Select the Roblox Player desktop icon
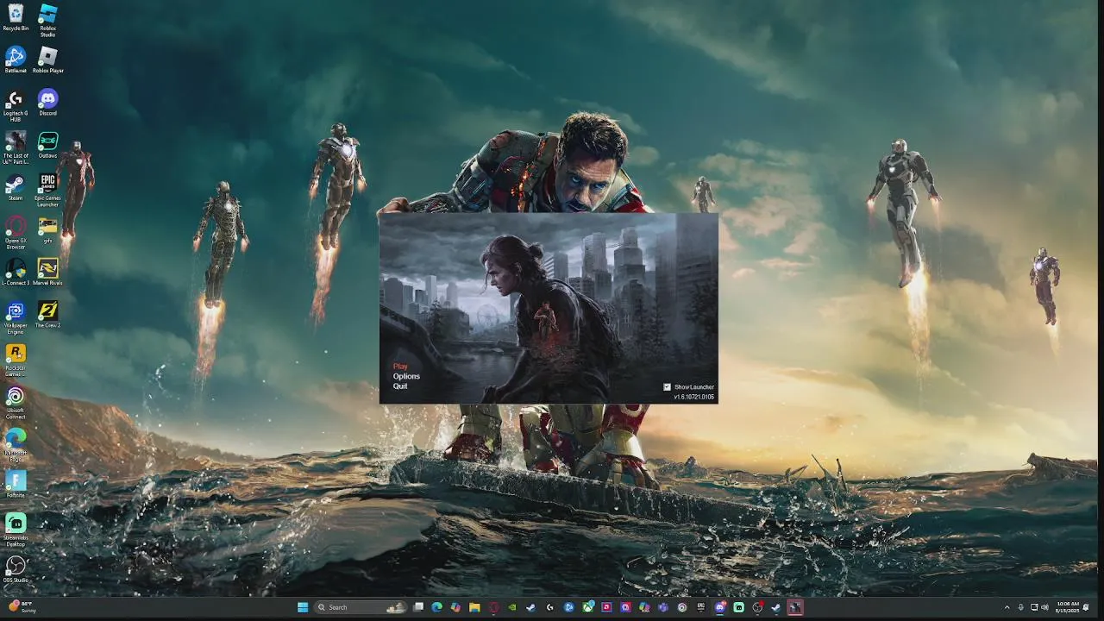 coord(47,60)
